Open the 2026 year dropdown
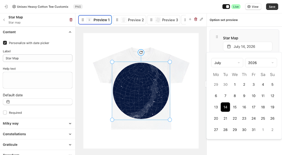The width and height of the screenshot is (282, 155). [261, 63]
